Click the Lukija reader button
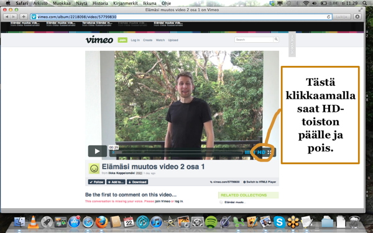 tap(341, 17)
